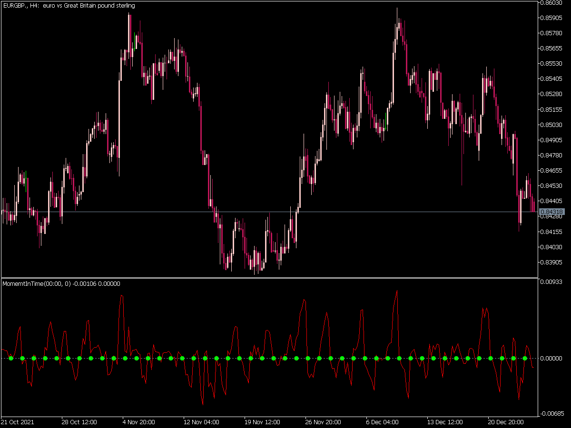Click the EURGBP., H4 chart title text
This screenshot has height=428, width=571.
(x=69, y=6)
